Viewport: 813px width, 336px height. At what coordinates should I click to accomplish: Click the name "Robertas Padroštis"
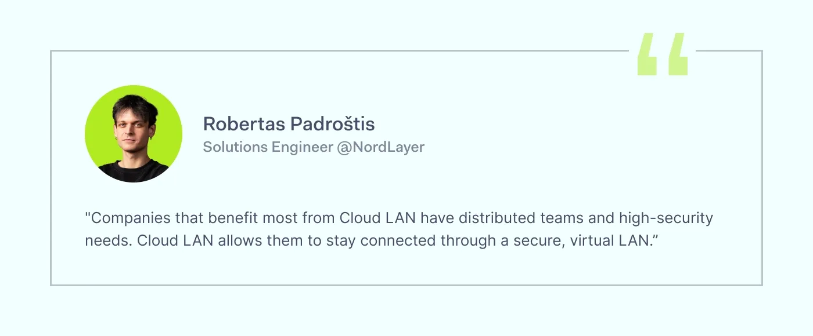point(289,124)
